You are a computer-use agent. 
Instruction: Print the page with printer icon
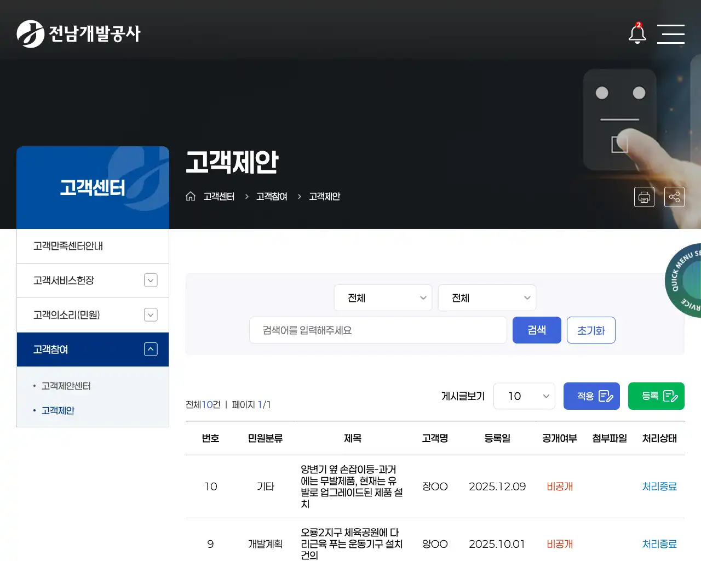click(644, 197)
